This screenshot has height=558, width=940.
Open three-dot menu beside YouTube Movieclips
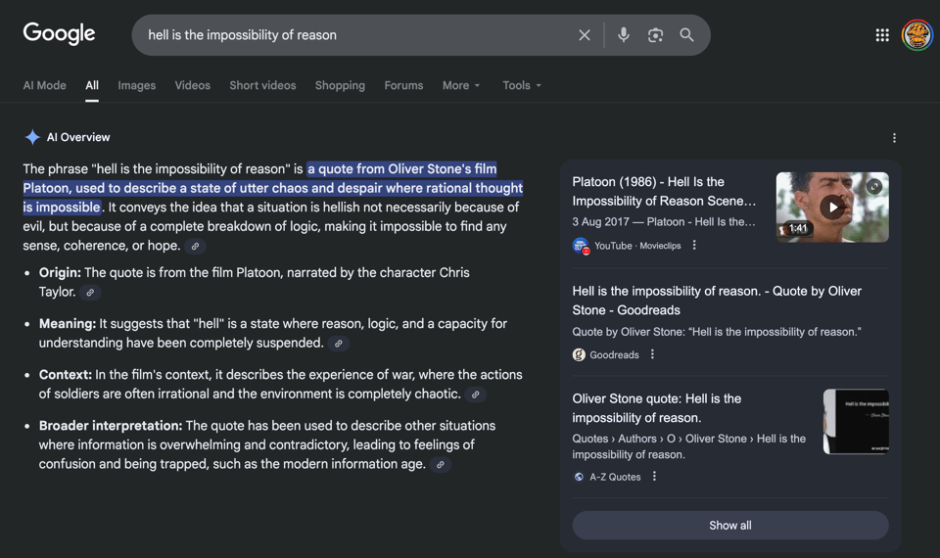694,246
